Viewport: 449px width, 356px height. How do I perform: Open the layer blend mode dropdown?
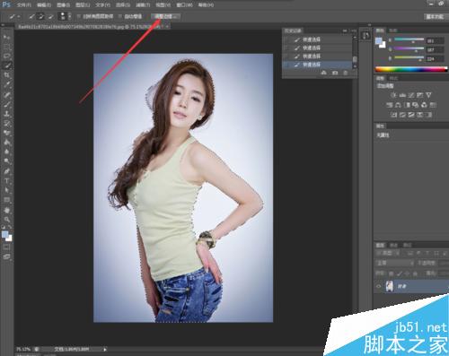[395, 263]
